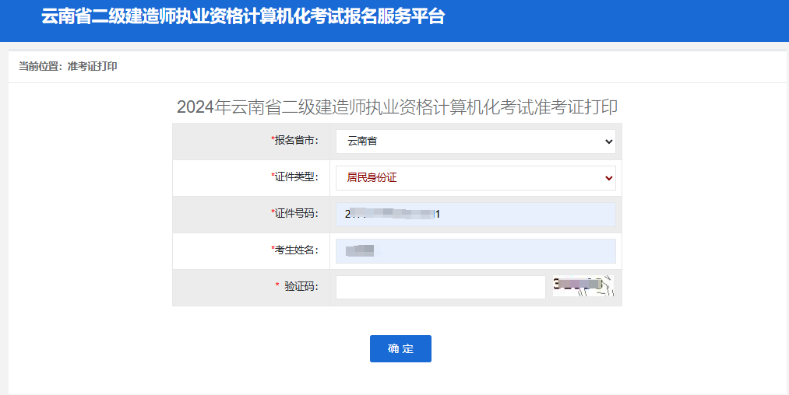Click the 证件号码 input field
Image resolution: width=789 pixels, height=395 pixels.
(x=476, y=215)
